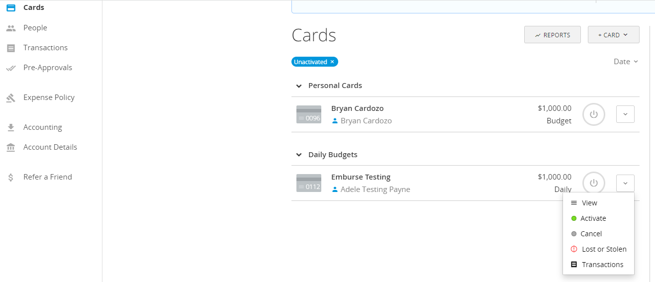The width and height of the screenshot is (655, 282).
Task: Open People section via its icon
Action: 11,28
